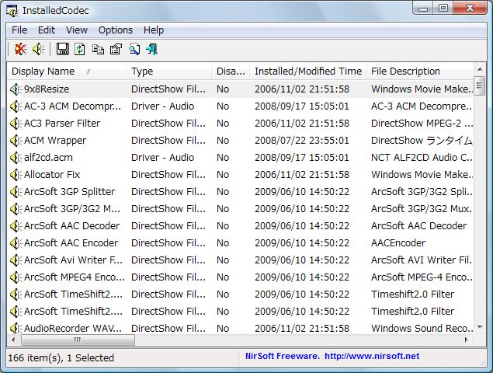Viewport: 493px width, 373px height.
Task: Click the speaker icon beside Allocator Fix
Action: point(16,175)
